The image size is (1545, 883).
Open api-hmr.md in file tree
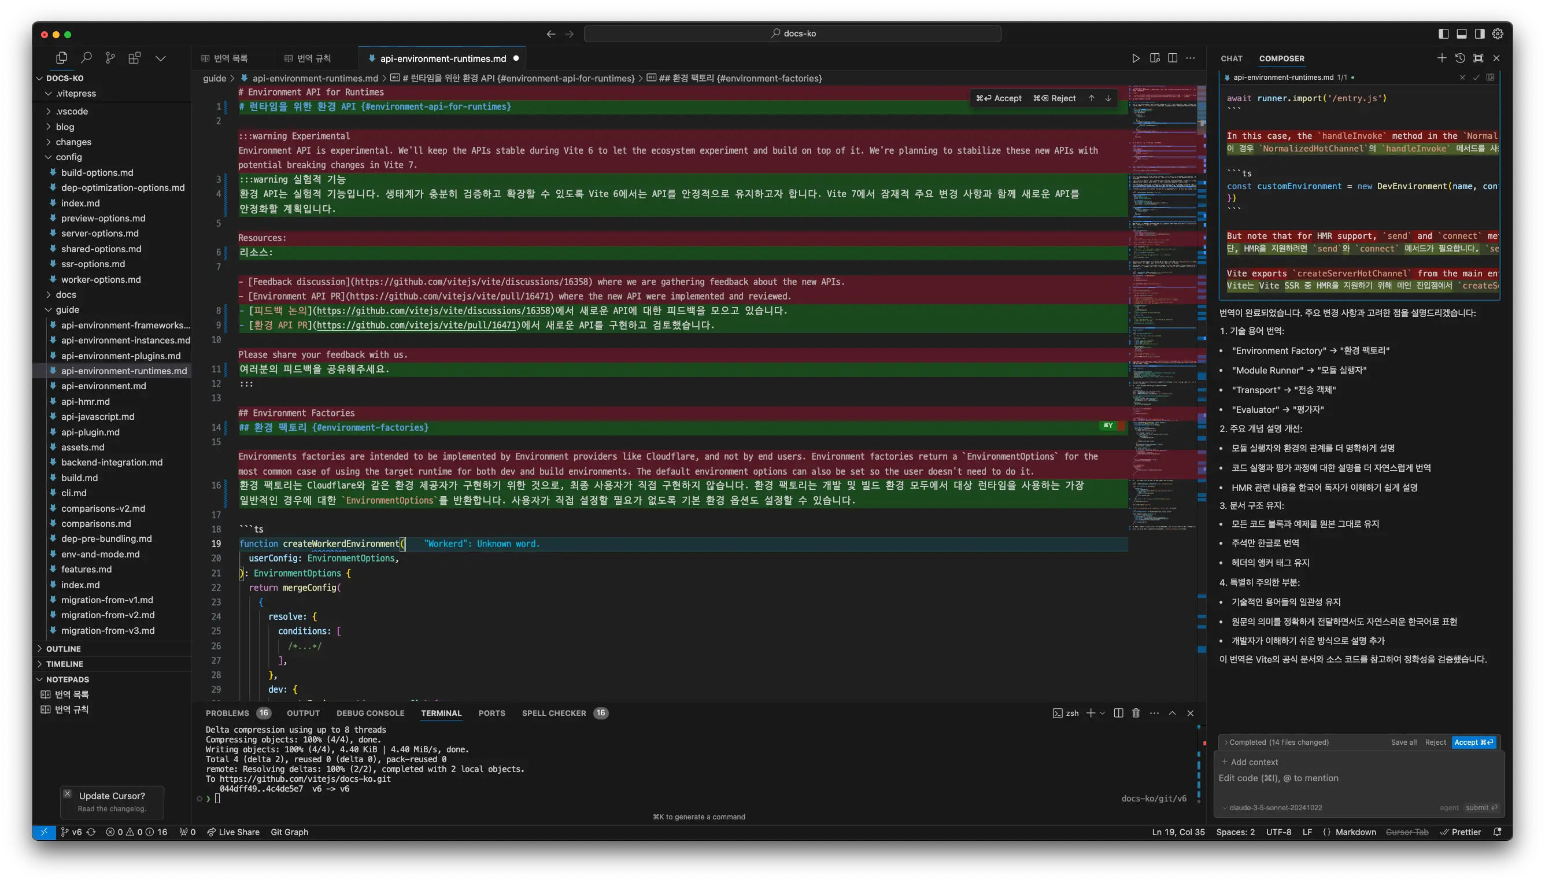(x=86, y=401)
